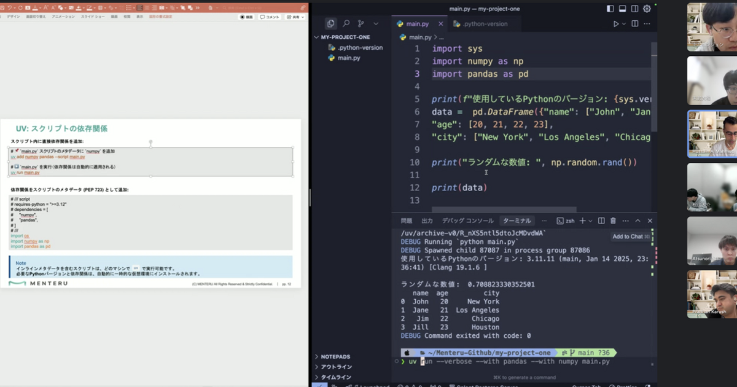
Task: Click the コメント button in PowerPoint
Action: (269, 17)
